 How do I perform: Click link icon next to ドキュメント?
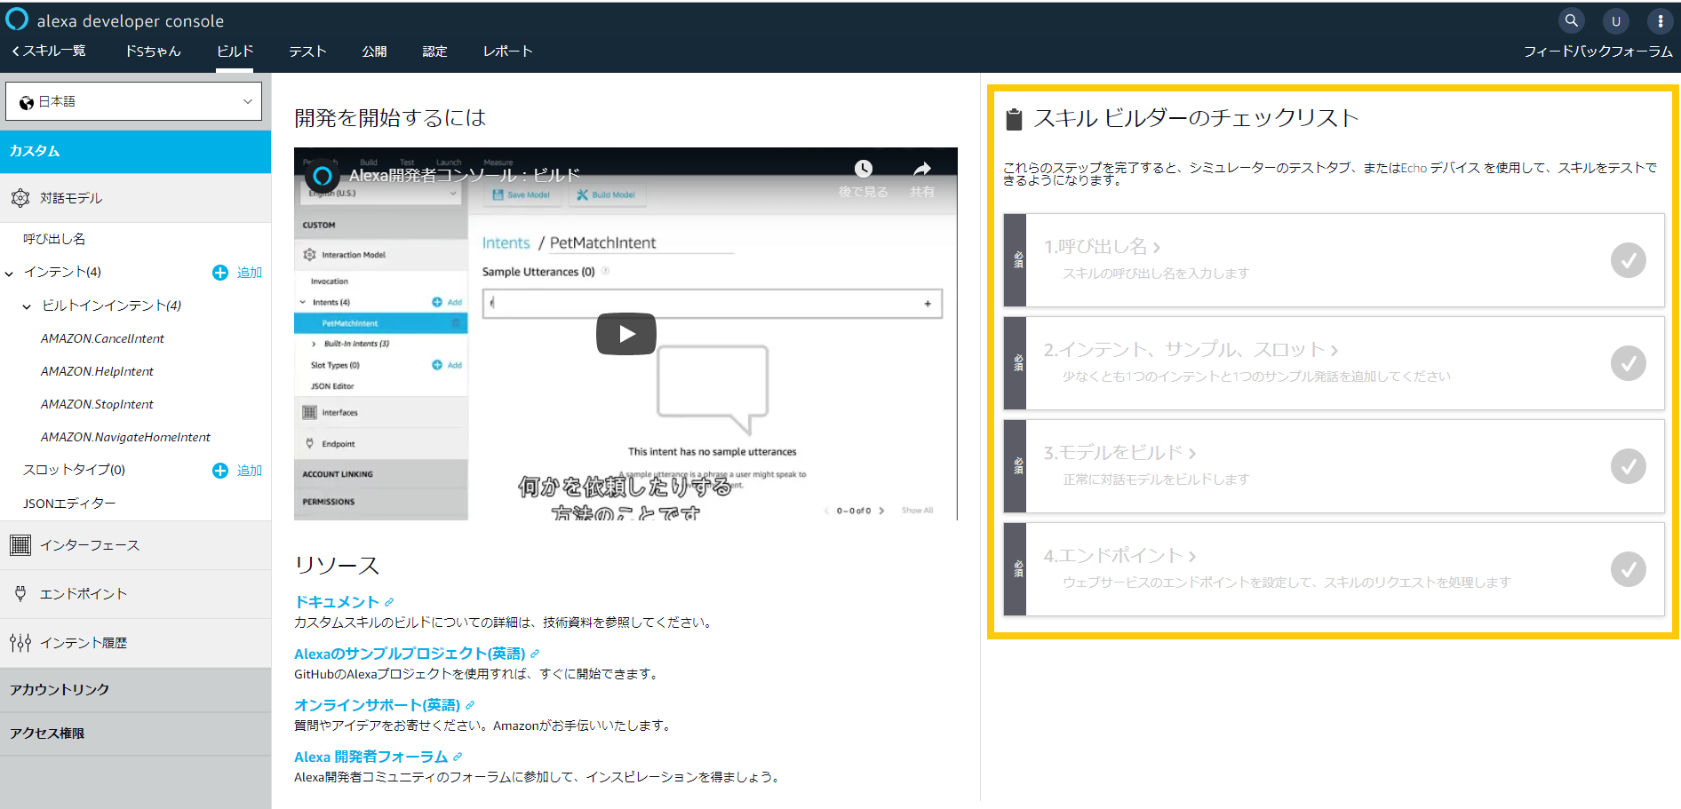click(389, 602)
